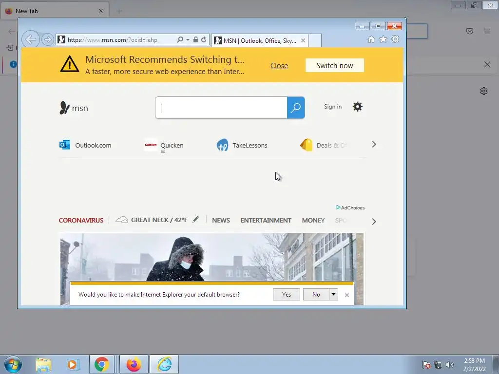499x374 pixels.
Task: Click the Firefox back arrow
Action: point(12,31)
